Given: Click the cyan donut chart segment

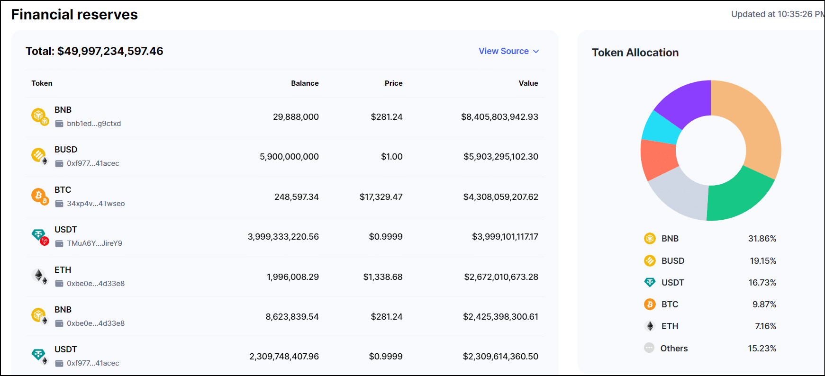Looking at the screenshot, I should [x=662, y=128].
